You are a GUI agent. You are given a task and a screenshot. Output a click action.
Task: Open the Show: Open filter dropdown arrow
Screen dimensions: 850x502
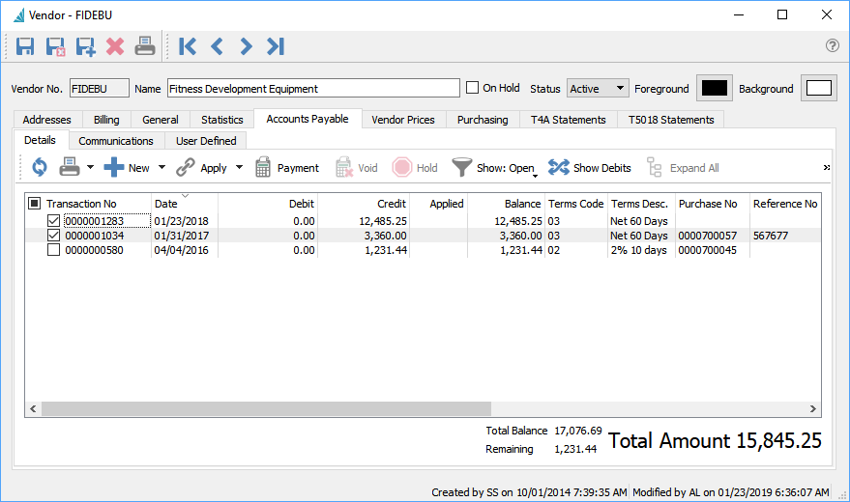535,176
